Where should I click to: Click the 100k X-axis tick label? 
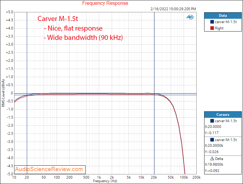pos(184,177)
